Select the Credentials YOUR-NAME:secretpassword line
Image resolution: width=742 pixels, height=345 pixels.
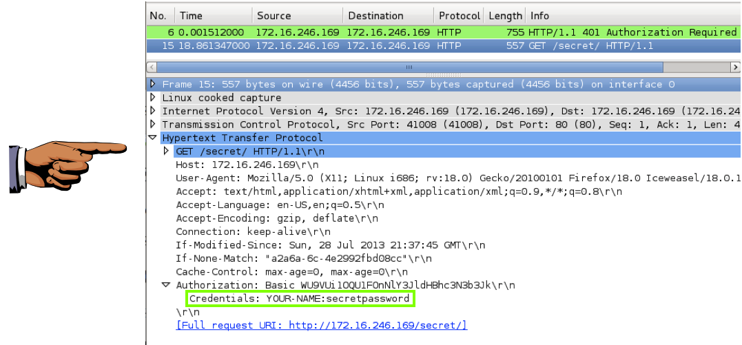click(300, 299)
